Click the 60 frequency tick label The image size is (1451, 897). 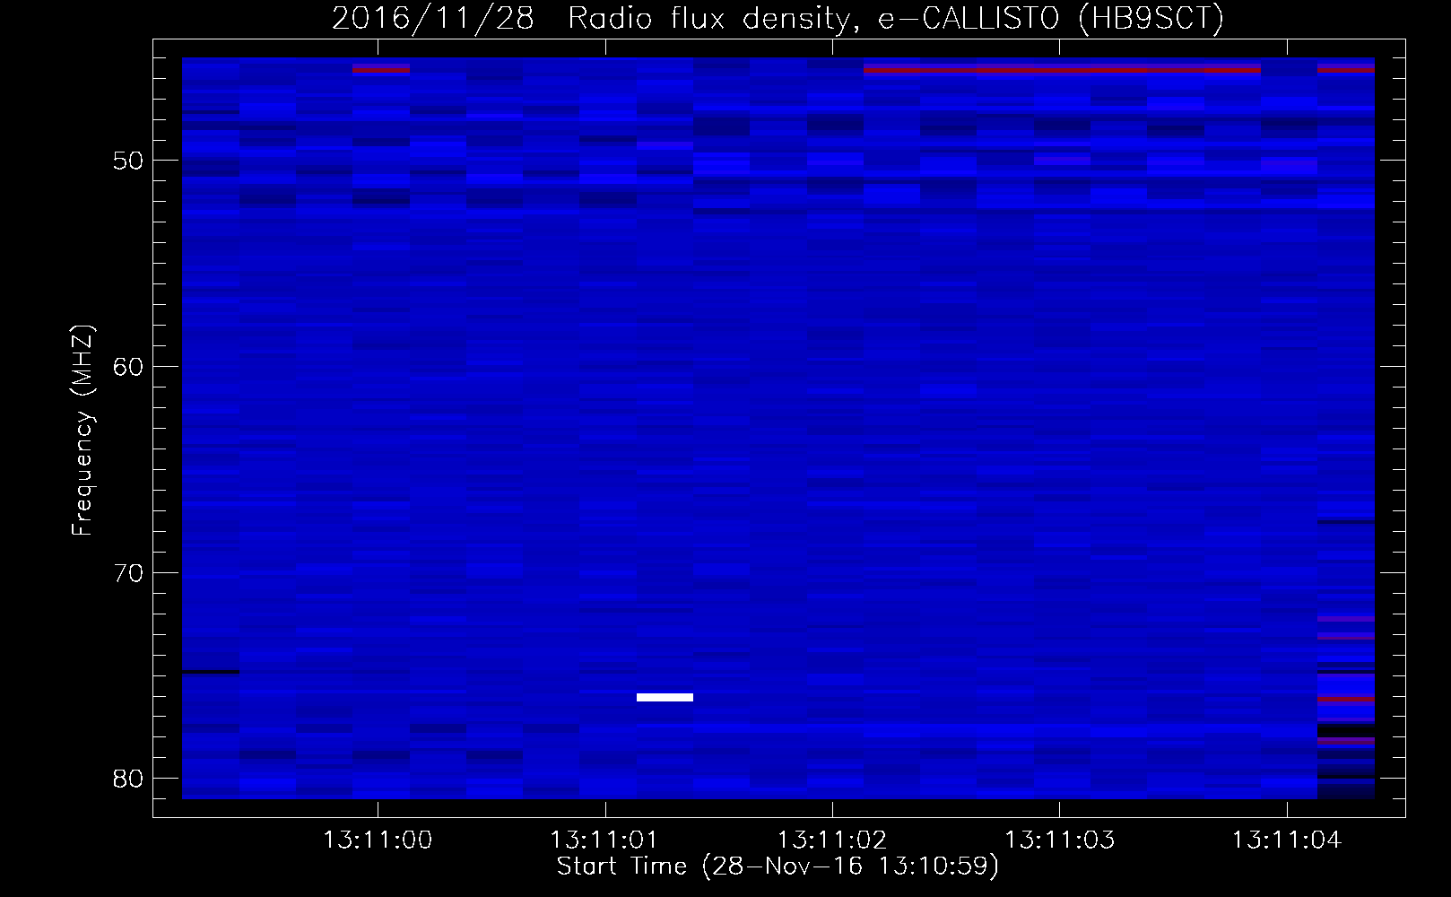tap(128, 367)
